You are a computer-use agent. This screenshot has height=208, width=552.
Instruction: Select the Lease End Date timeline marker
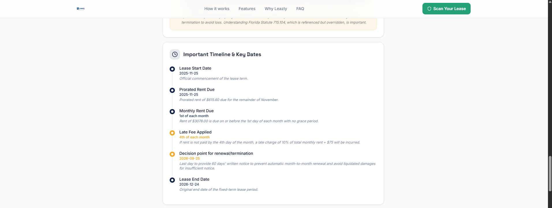172,180
